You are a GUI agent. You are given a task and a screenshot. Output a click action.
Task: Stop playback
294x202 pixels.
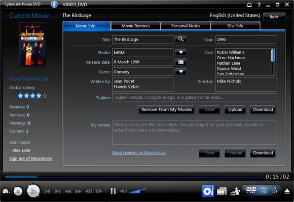[18, 191]
